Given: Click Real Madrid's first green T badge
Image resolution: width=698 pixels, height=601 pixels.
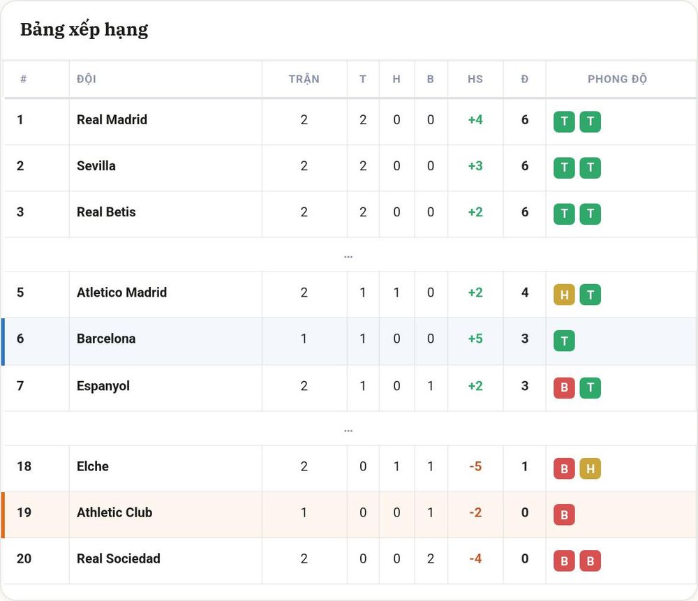Looking at the screenshot, I should (564, 121).
